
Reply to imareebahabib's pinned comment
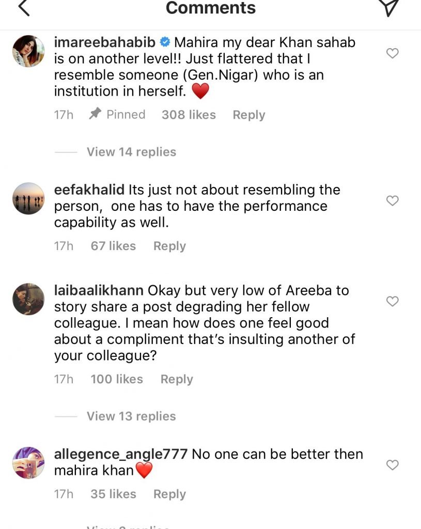[248, 115]
